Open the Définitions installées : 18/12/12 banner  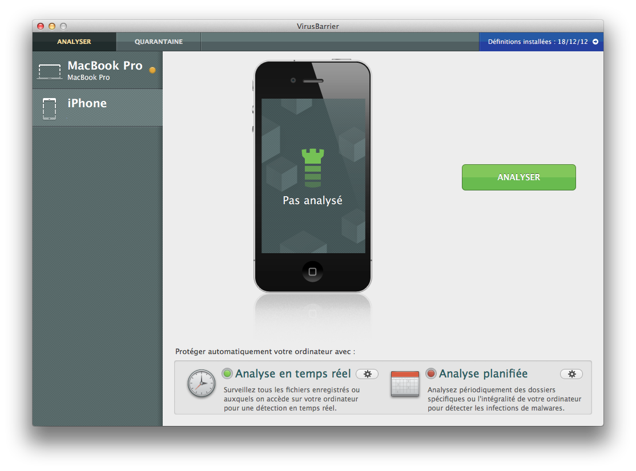[x=541, y=42]
